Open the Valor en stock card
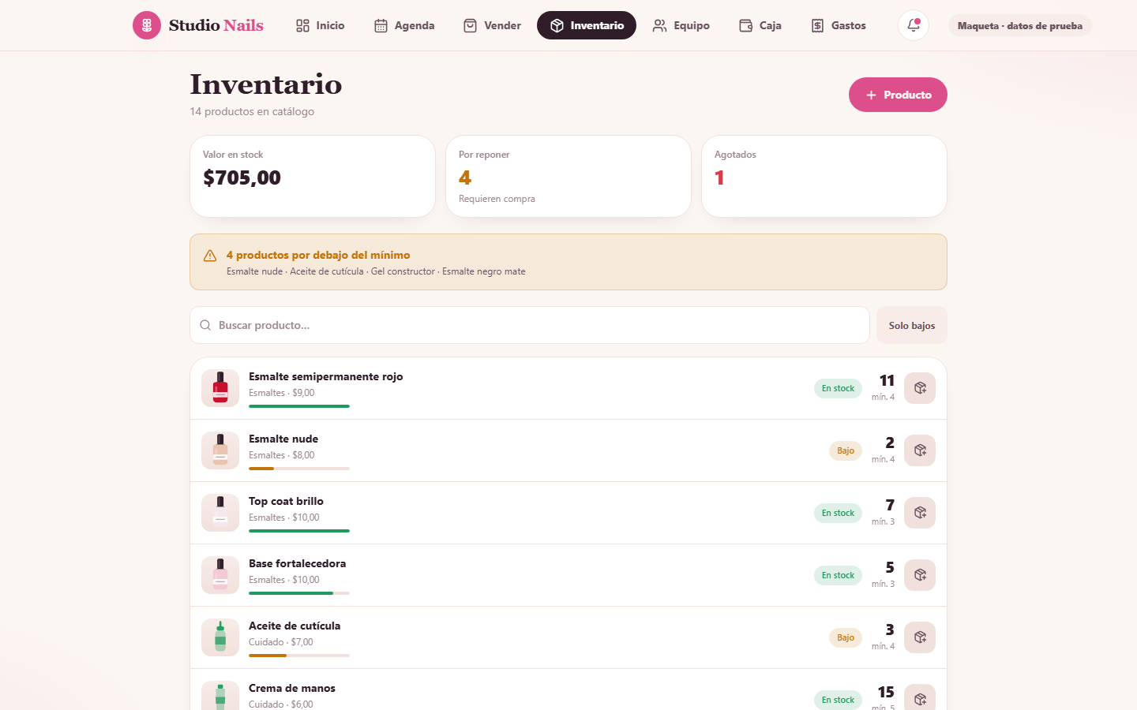Screen dimensions: 1137x710 (313, 176)
